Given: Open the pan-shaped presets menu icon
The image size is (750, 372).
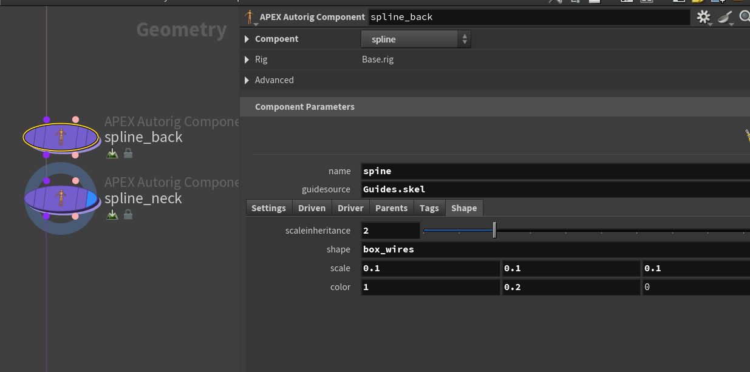Looking at the screenshot, I should [725, 18].
